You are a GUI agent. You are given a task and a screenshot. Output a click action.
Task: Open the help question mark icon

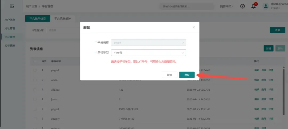[242, 6]
